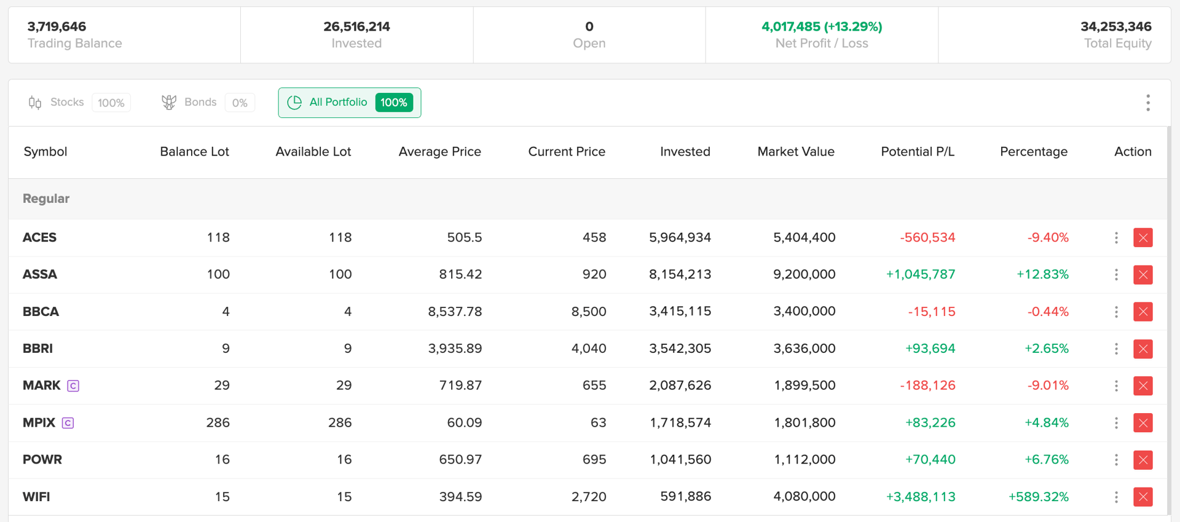Open the BBCA stock symbol
The height and width of the screenshot is (522, 1180).
(41, 312)
